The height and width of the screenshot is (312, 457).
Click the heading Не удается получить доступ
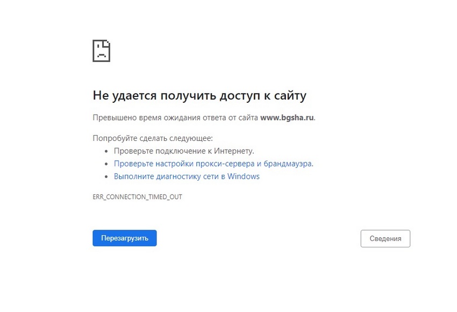[199, 96]
